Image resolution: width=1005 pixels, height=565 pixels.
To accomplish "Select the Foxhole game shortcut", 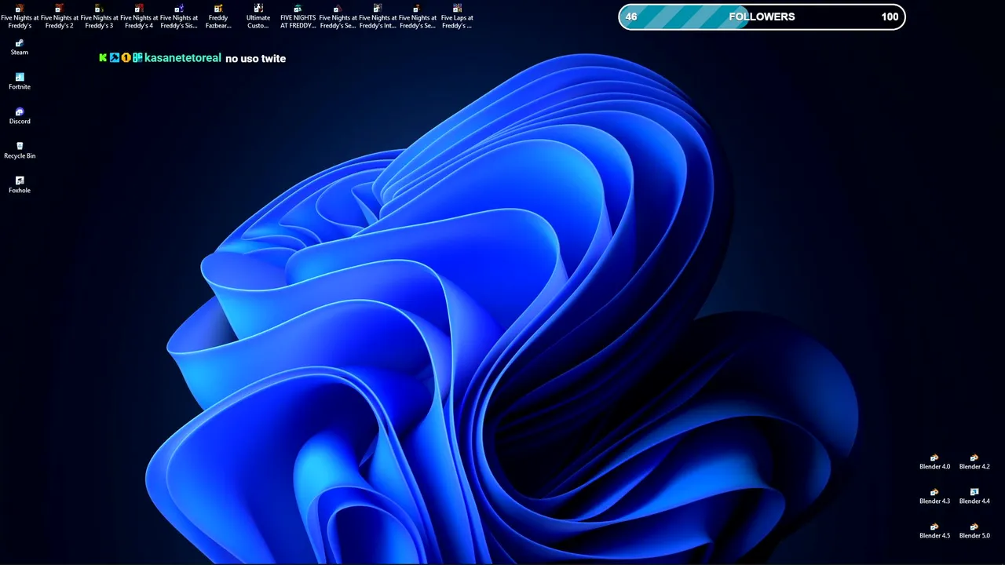I will click(20, 185).
